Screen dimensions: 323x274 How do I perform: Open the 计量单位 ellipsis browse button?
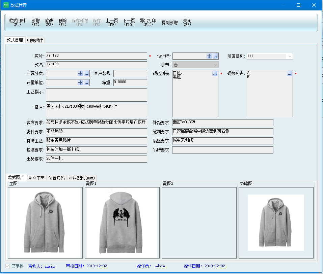(86, 82)
